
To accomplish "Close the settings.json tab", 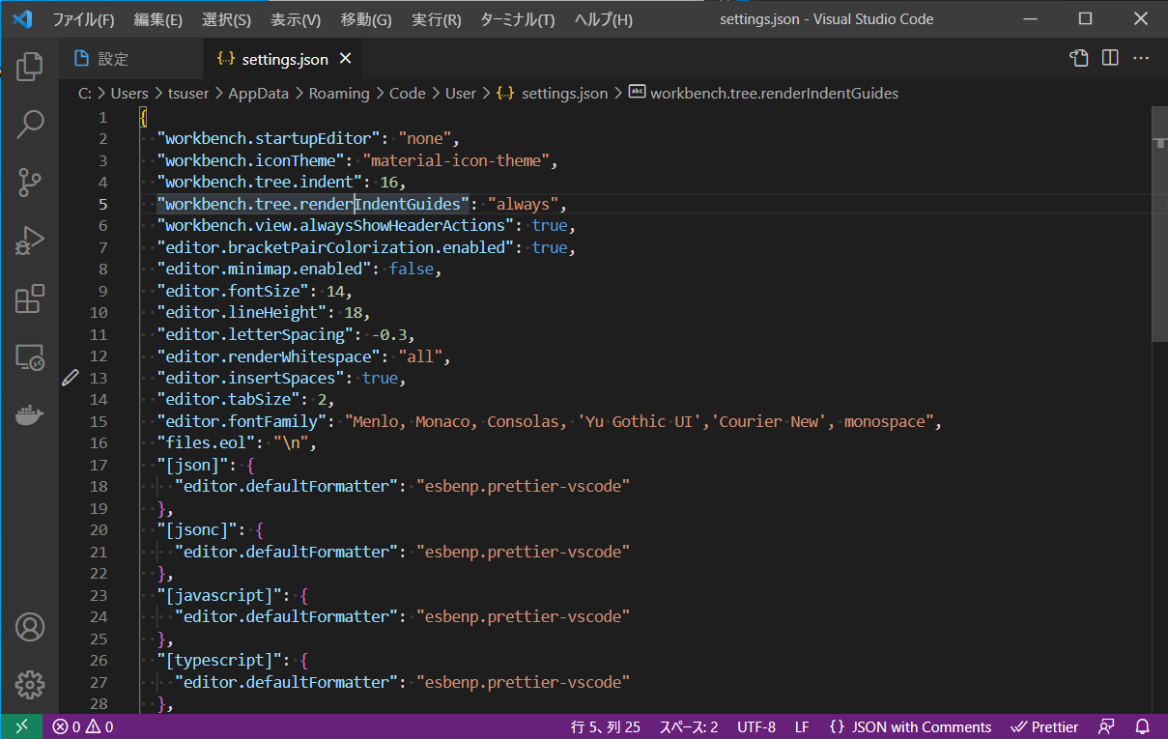I will [345, 59].
